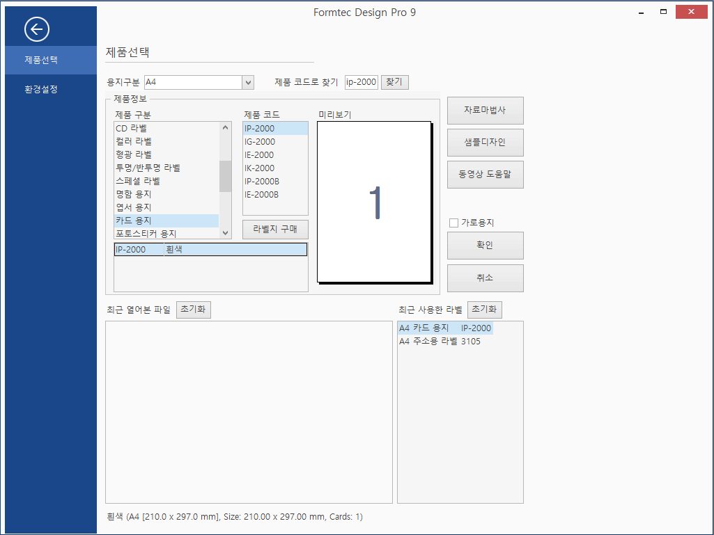
Task: Open 동영상 도움말 video help
Action: click(486, 174)
